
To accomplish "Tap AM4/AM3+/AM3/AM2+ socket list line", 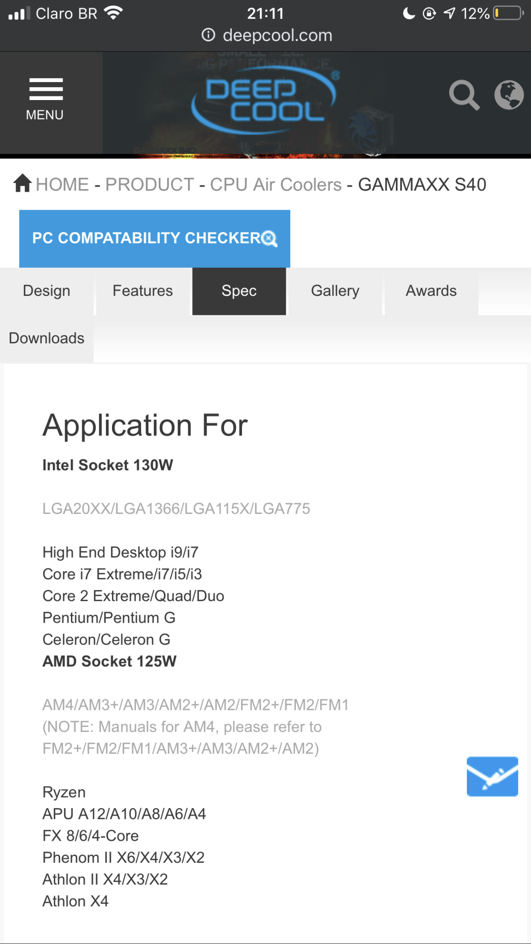I will 195,705.
